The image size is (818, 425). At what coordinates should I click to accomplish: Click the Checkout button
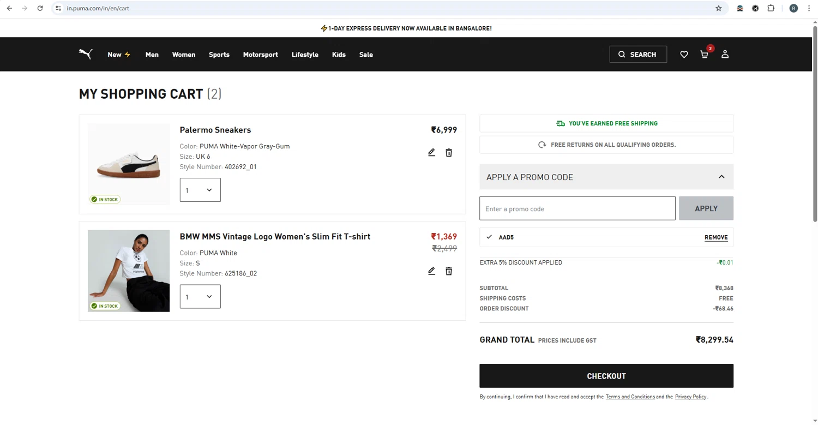[606, 376]
